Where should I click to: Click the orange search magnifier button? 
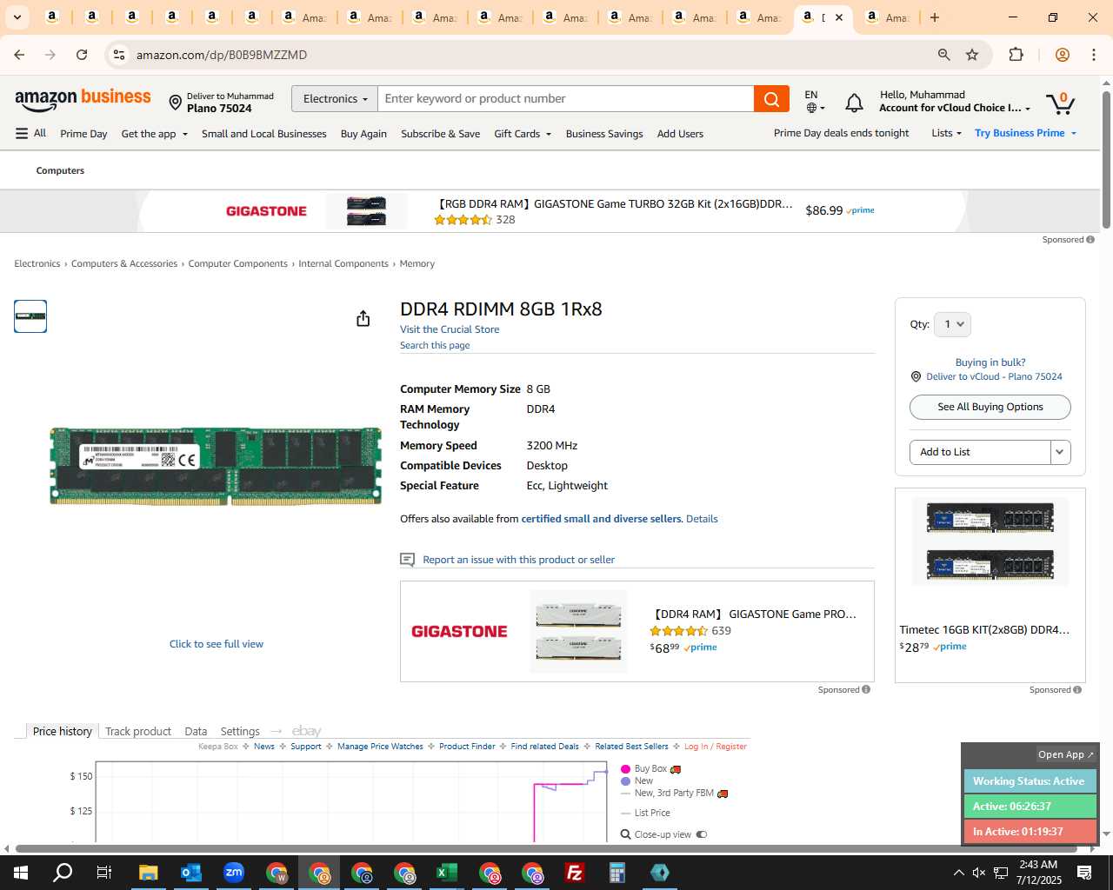point(771,99)
